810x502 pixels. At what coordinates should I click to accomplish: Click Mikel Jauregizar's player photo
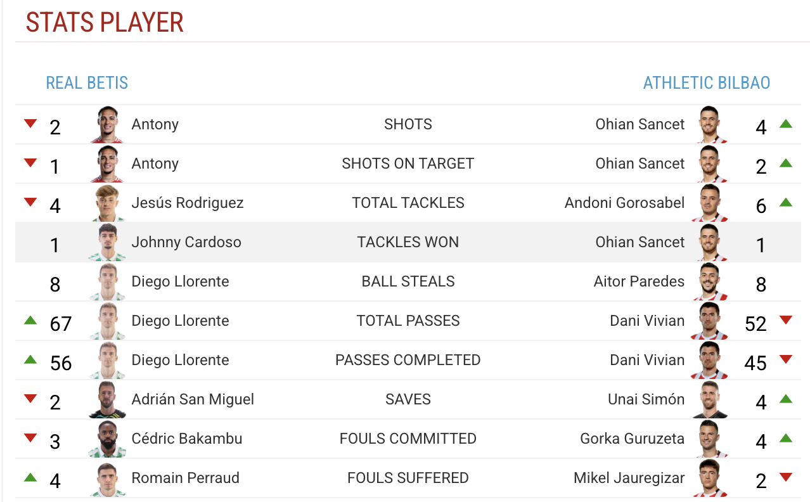coord(709,478)
